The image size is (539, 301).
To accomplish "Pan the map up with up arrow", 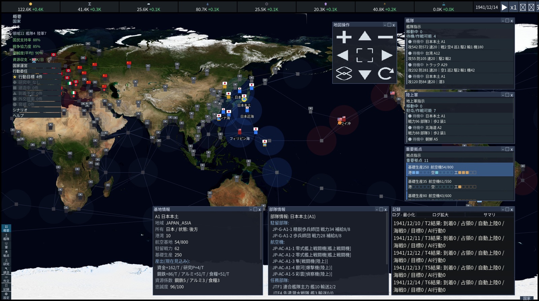I will pyautogui.click(x=365, y=36).
